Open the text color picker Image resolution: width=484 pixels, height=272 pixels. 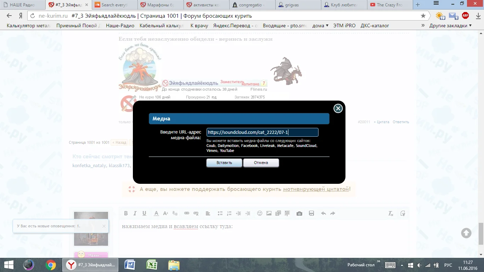click(x=156, y=213)
